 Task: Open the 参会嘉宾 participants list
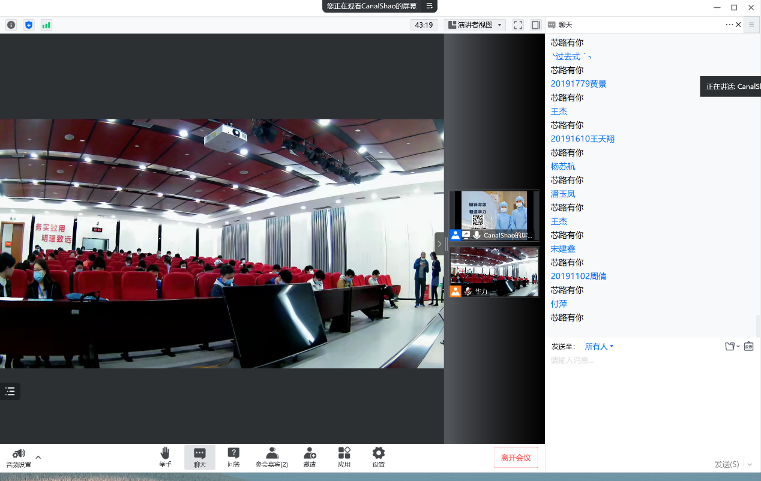(271, 457)
